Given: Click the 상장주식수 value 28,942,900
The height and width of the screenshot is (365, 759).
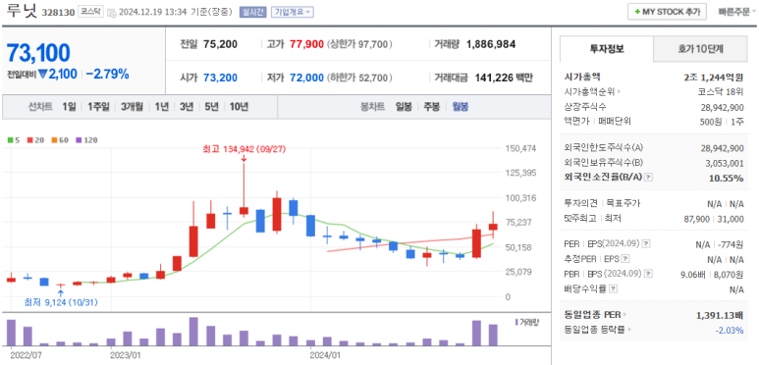Looking at the screenshot, I should 723,107.
